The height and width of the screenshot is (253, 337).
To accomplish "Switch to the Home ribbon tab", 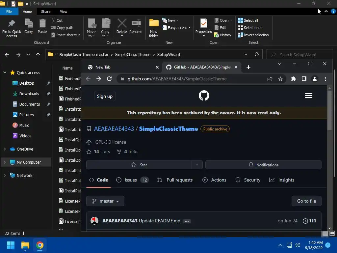I will (x=27, y=12).
